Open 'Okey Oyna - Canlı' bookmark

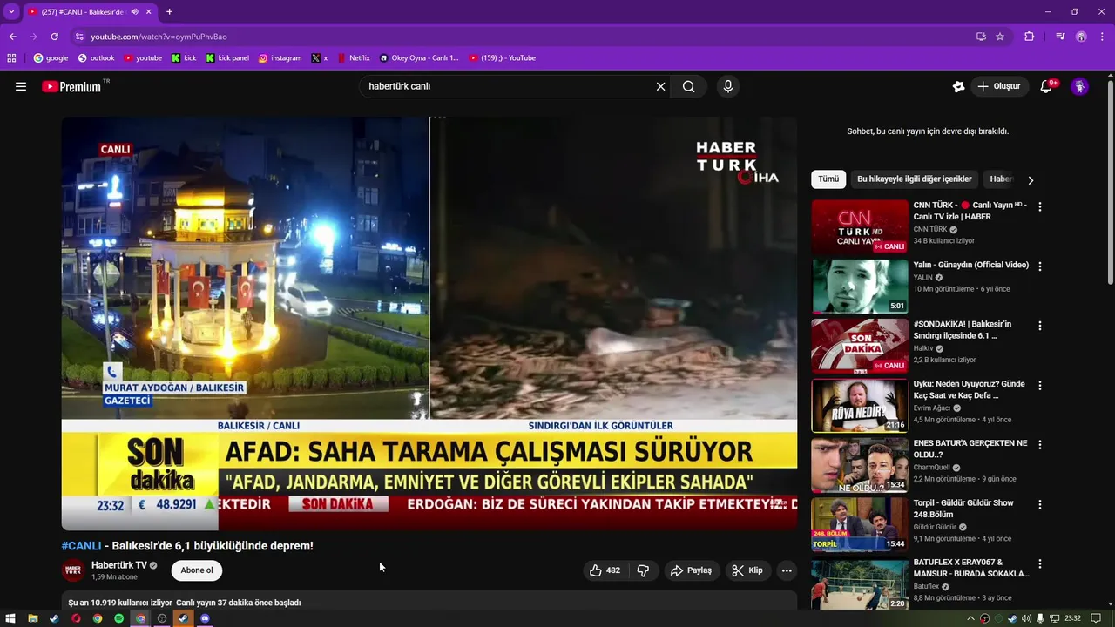point(419,58)
